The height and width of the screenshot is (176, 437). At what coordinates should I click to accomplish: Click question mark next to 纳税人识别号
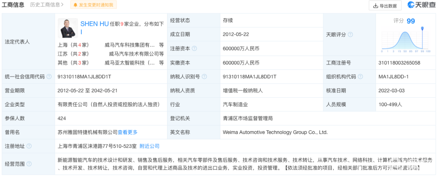point(204,77)
